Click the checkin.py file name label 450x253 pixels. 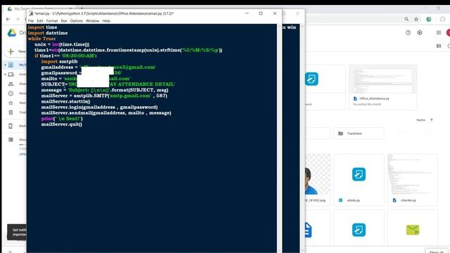point(408,200)
